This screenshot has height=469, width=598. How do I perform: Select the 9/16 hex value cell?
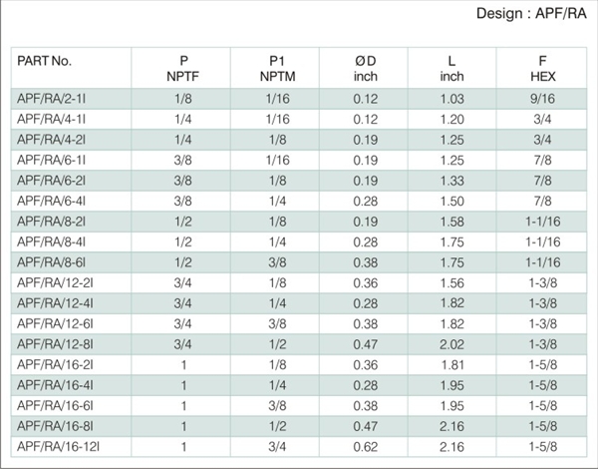tap(542, 99)
